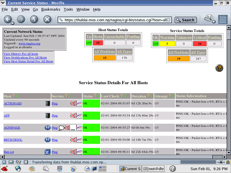Click the BRTSCHOOL router host icon
The height and width of the screenshot is (173, 231).
[x=48, y=140]
